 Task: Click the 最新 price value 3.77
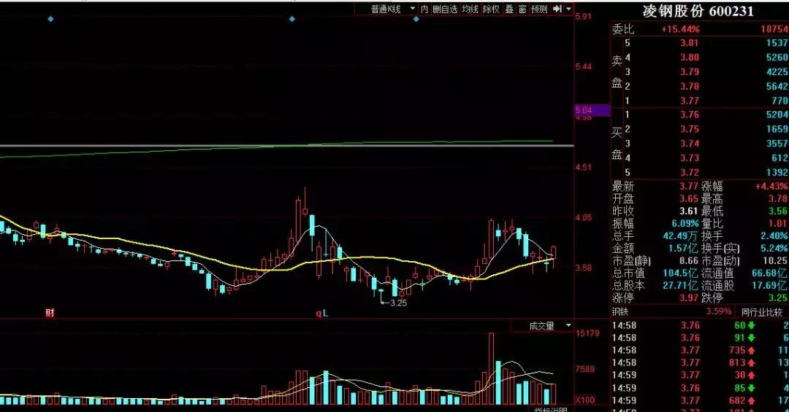pos(690,187)
